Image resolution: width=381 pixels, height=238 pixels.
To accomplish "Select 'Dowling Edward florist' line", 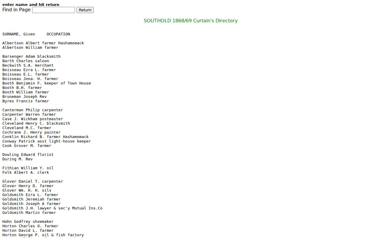I will click(x=28, y=155).
